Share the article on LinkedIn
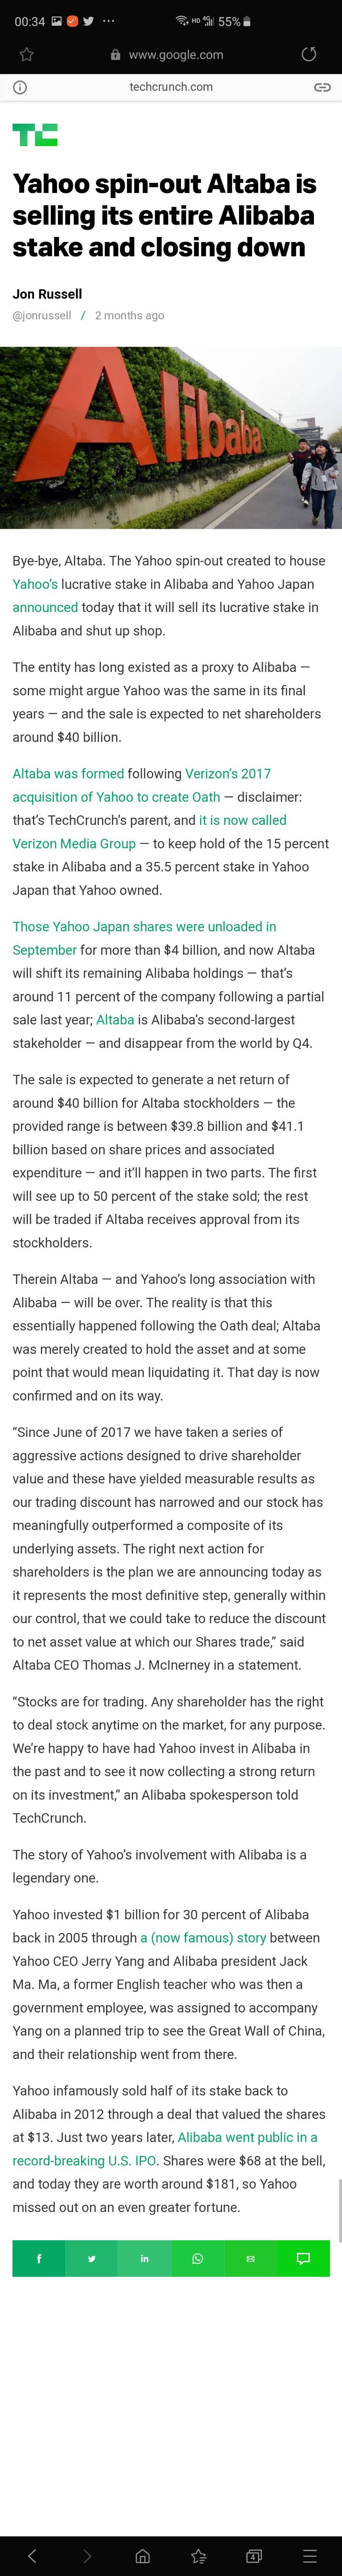This screenshot has height=2576, width=342. pos(144,2258)
